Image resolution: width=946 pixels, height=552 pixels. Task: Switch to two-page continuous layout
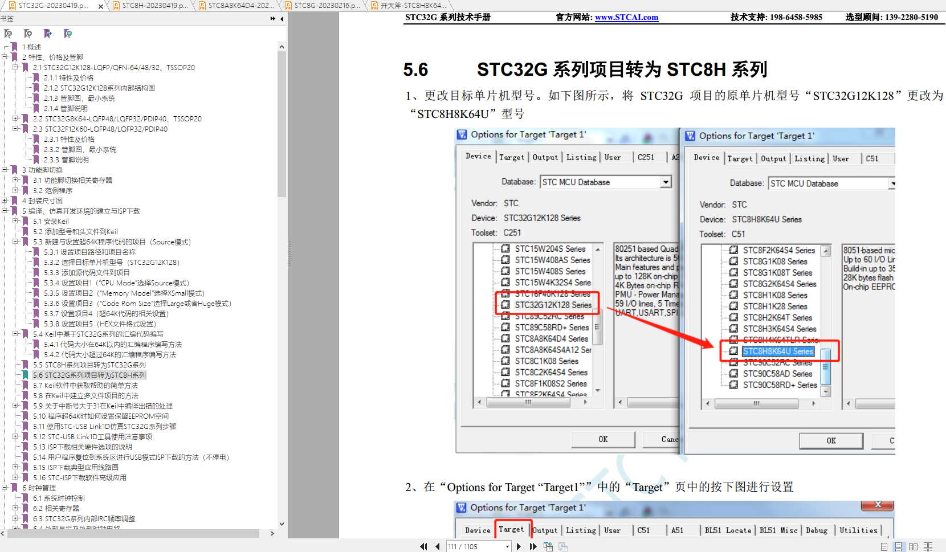(928, 546)
